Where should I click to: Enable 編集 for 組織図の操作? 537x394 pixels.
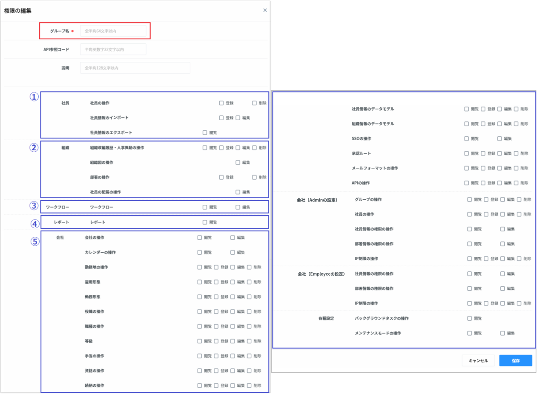point(238,163)
